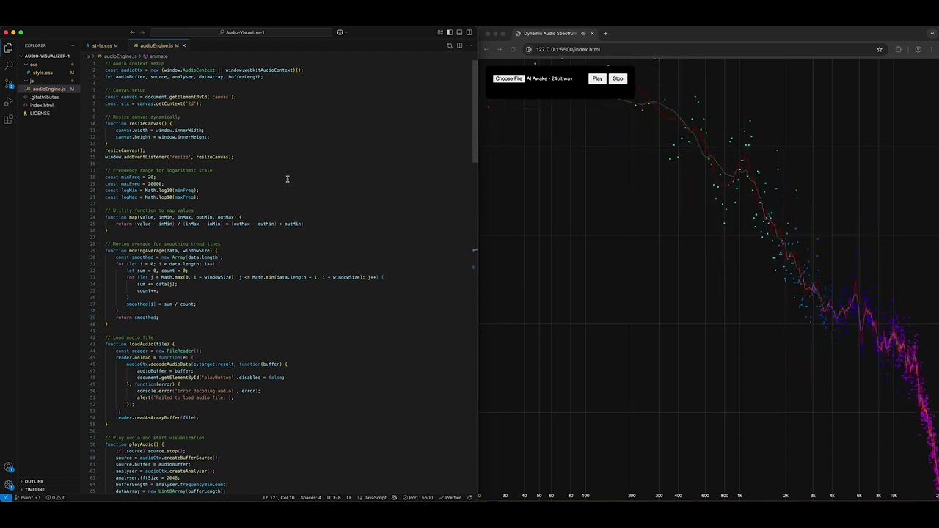Click the VS Code command center search bar
The width and height of the screenshot is (939, 528).
pos(242,32)
